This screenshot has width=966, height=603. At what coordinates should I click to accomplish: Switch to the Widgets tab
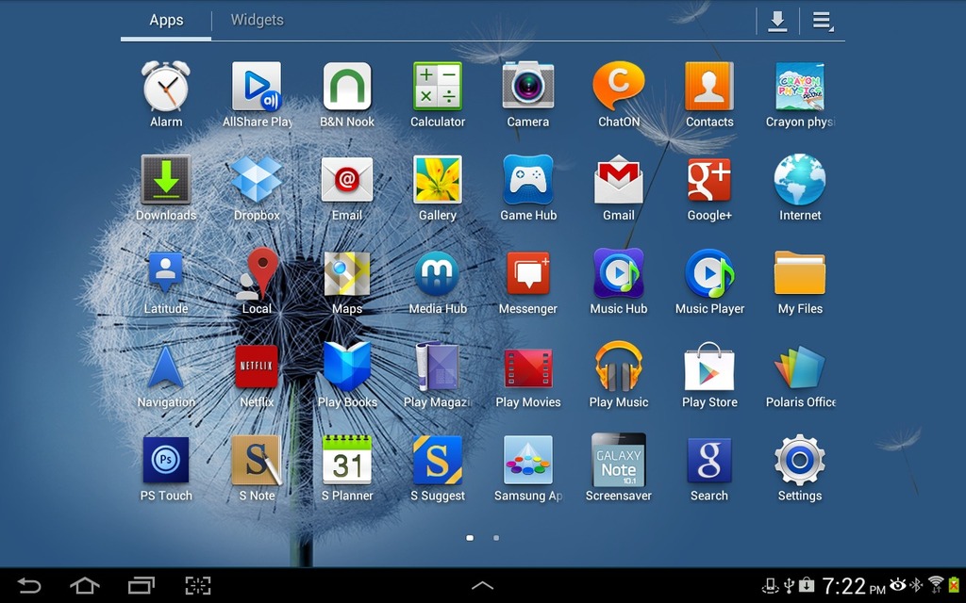[x=257, y=21]
